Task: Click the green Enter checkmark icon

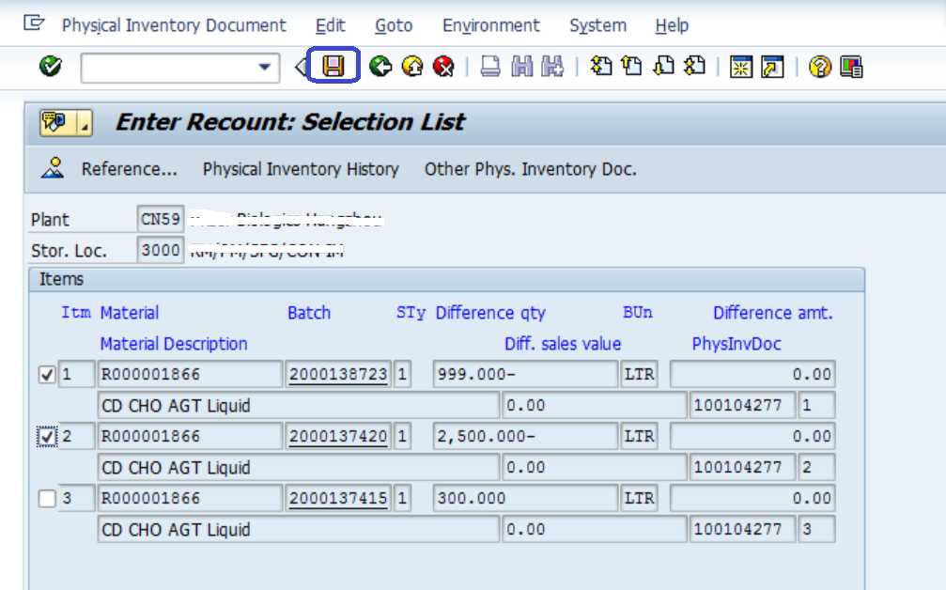Action: point(51,67)
